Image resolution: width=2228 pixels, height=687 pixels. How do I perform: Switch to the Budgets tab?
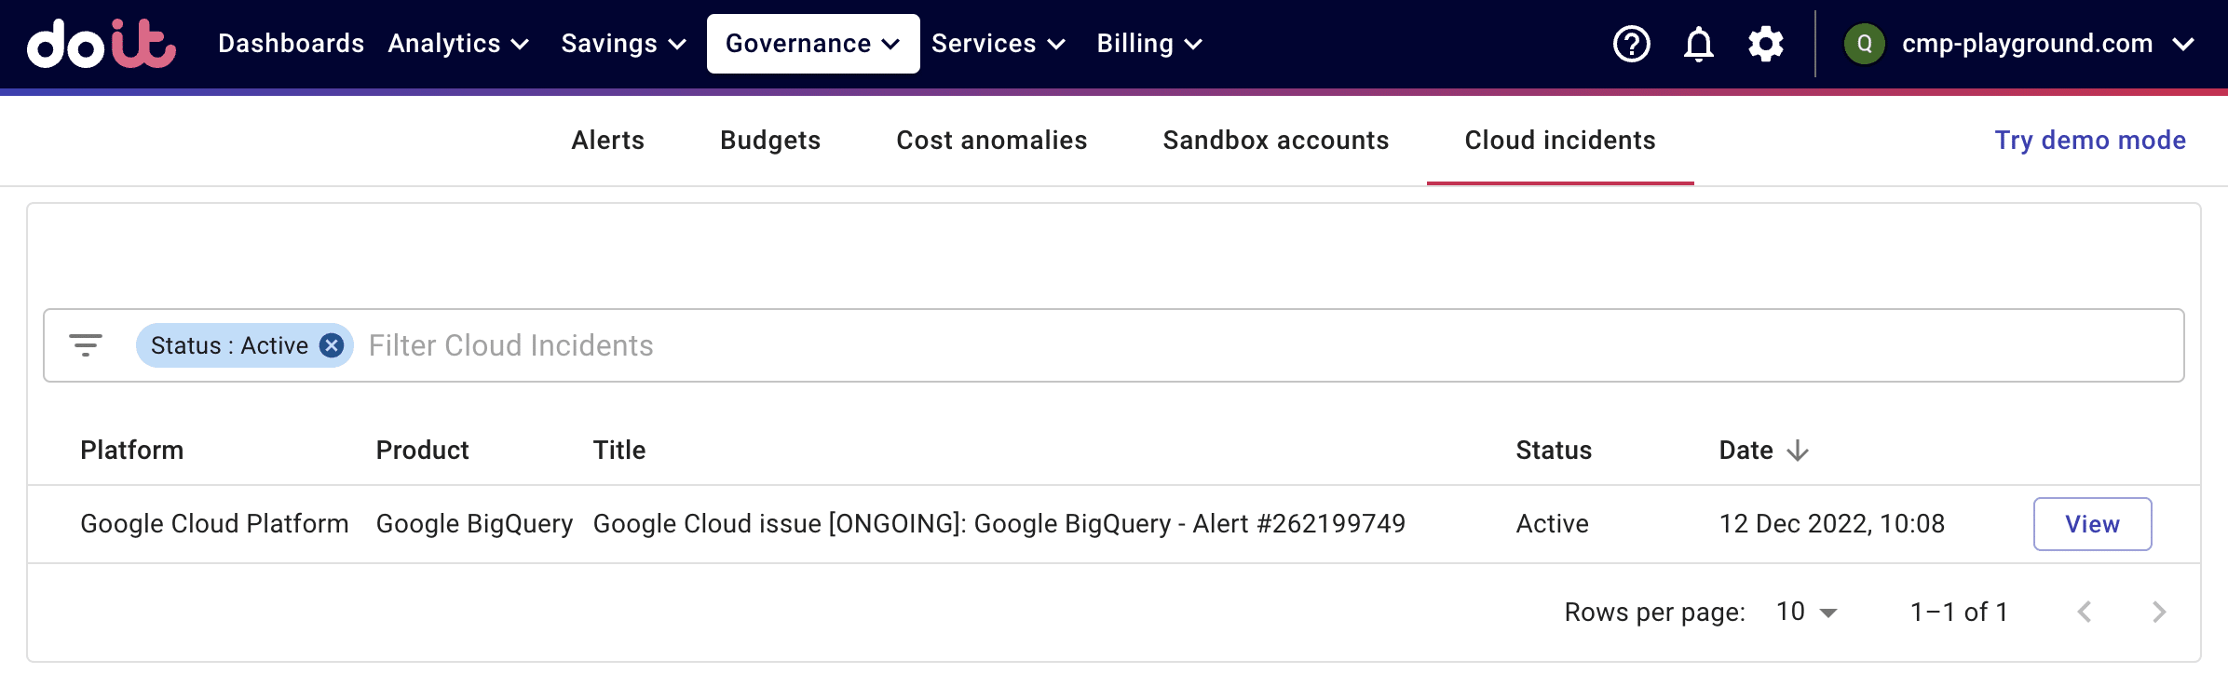(770, 141)
